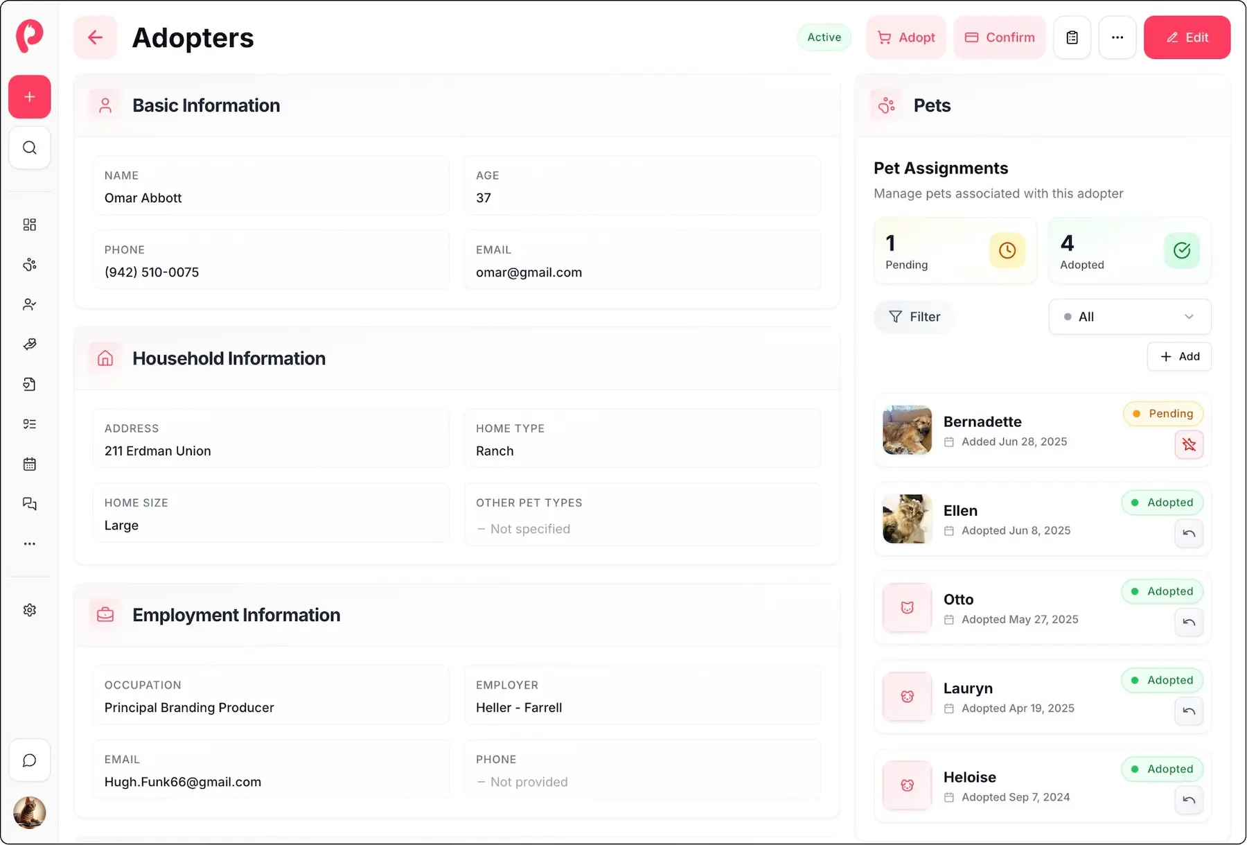Open the three-dot overflow menu in header
The image size is (1247, 845).
tap(1117, 37)
